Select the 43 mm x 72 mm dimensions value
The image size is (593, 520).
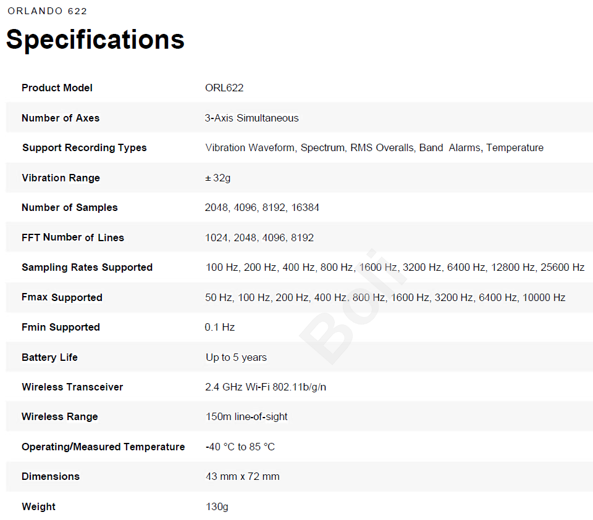(242, 476)
